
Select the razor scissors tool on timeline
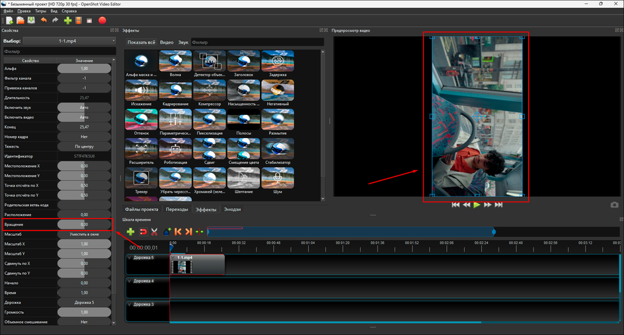tap(155, 231)
